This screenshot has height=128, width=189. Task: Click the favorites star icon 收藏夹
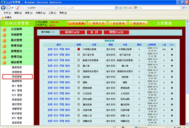(x=3, y=17)
